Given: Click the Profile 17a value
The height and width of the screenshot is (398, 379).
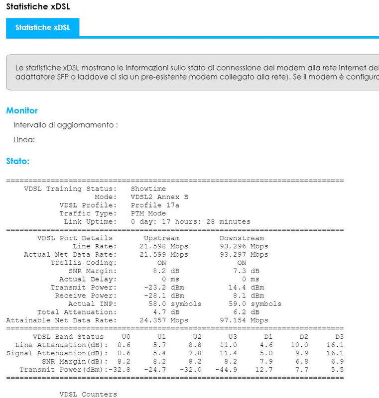Looking at the screenshot, I should pos(155,205).
